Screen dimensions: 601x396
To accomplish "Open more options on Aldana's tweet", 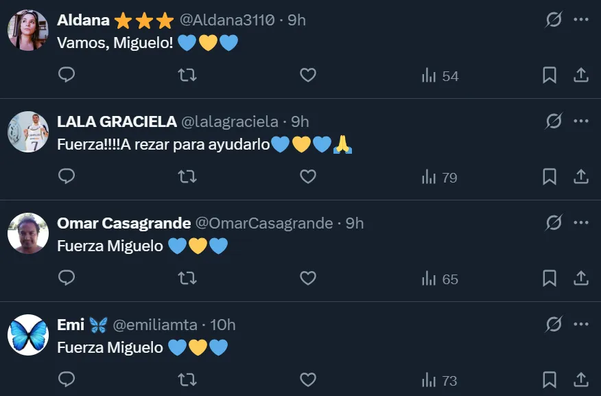I will click(581, 21).
